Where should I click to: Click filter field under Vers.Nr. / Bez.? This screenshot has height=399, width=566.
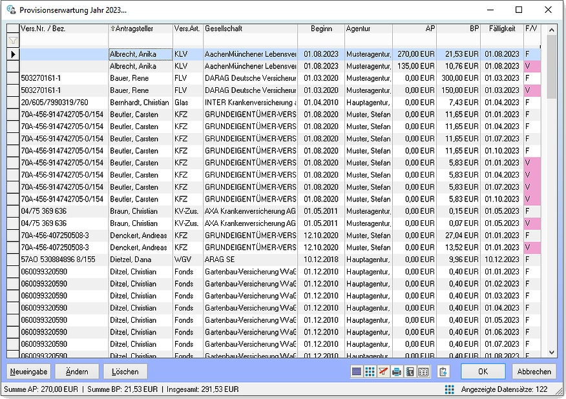[64, 41]
